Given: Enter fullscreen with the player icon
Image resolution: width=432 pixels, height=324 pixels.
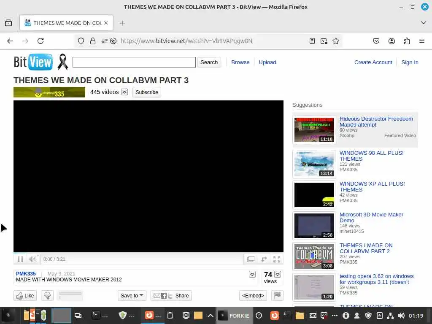Looking at the screenshot, I should tap(277, 259).
